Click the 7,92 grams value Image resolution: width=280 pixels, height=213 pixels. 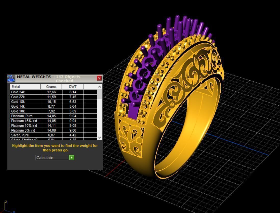coord(51,111)
